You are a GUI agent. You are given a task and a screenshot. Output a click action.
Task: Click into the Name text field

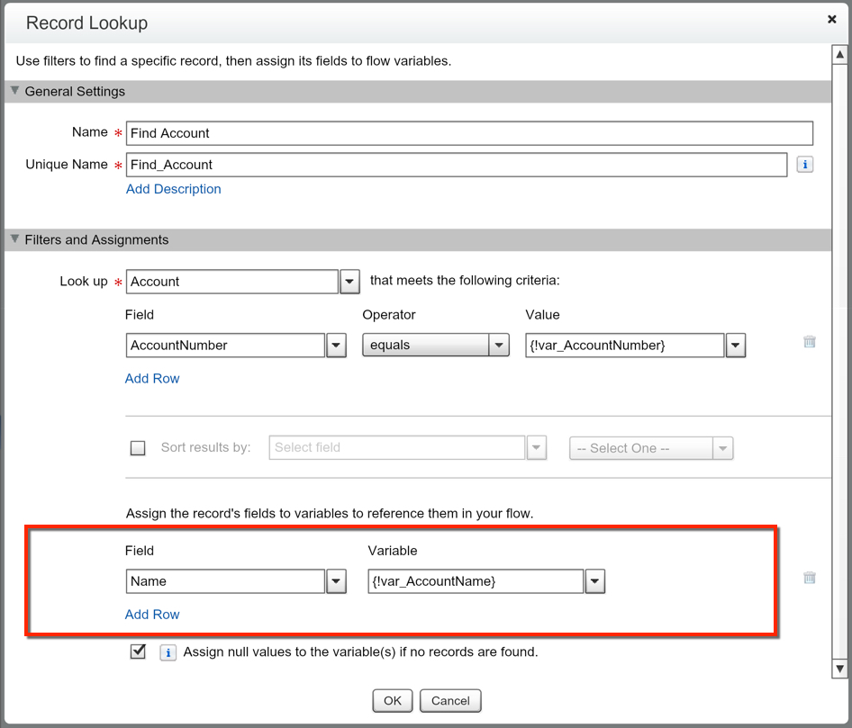(x=468, y=133)
